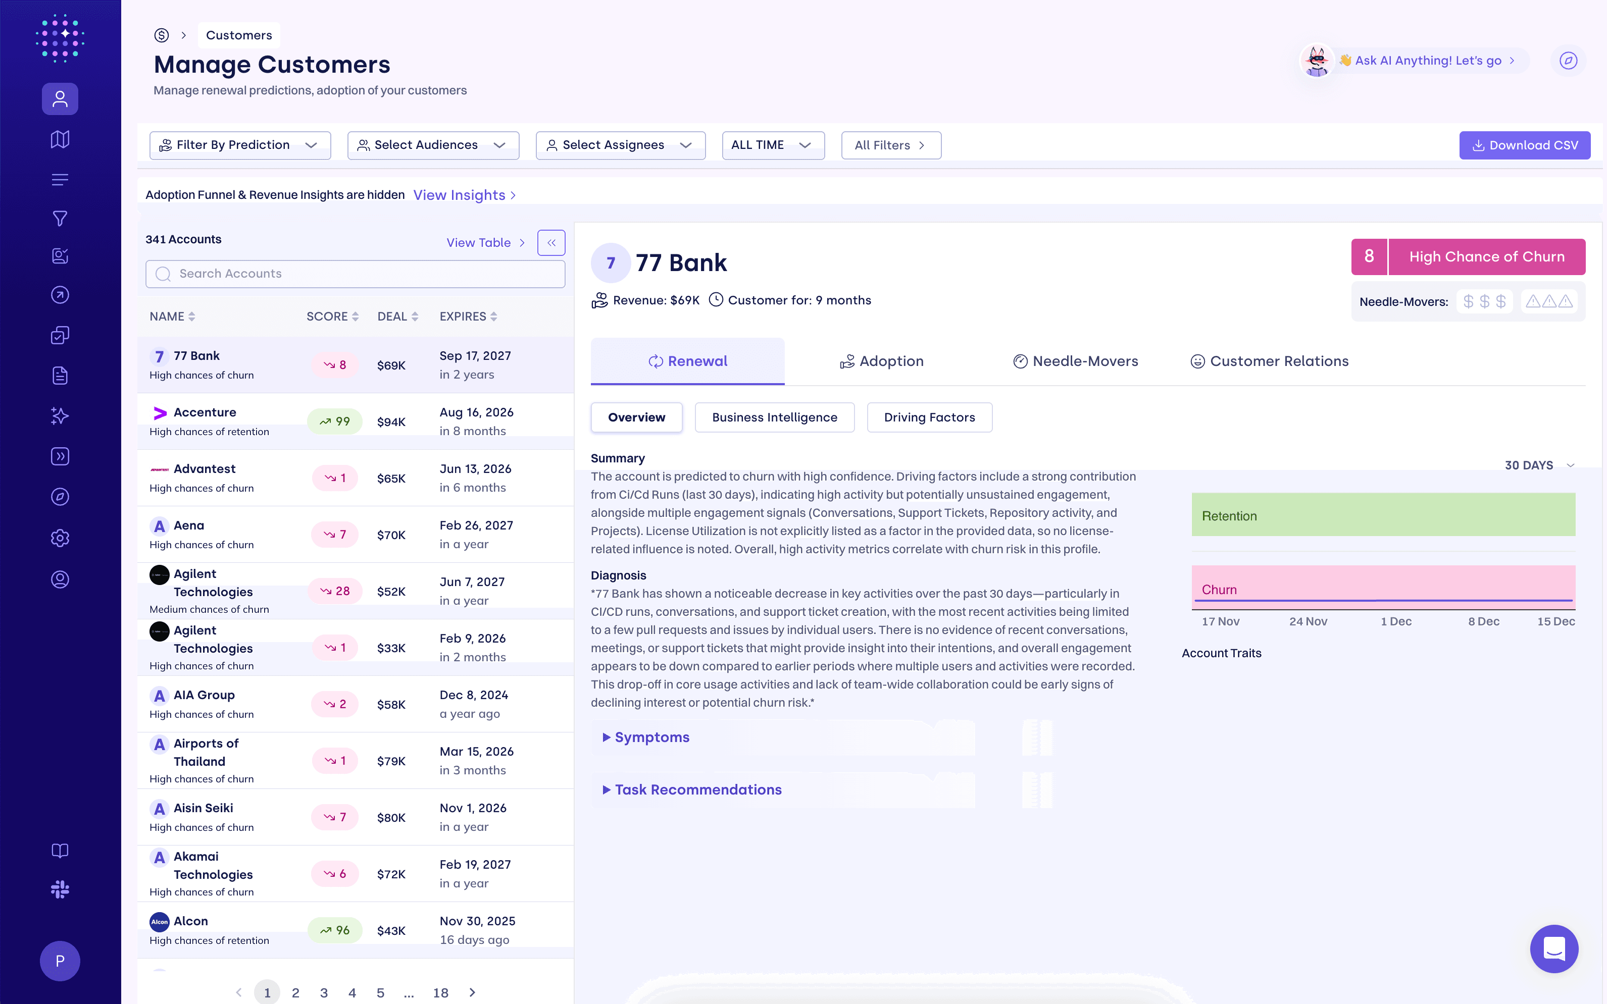This screenshot has height=1004, width=1607.
Task: Open Filter By Prediction dropdown
Action: 240,145
